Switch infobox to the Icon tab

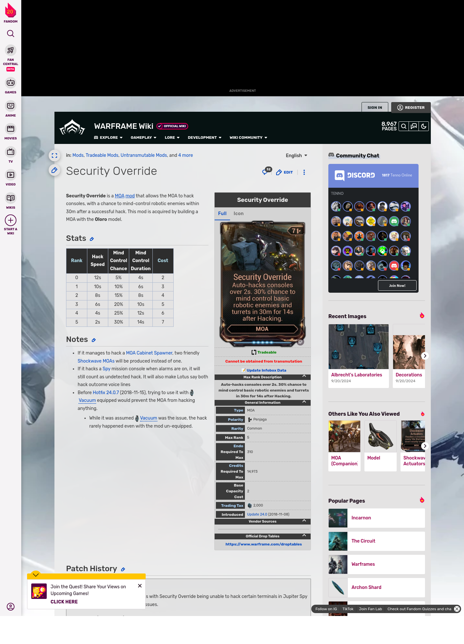coord(238,213)
